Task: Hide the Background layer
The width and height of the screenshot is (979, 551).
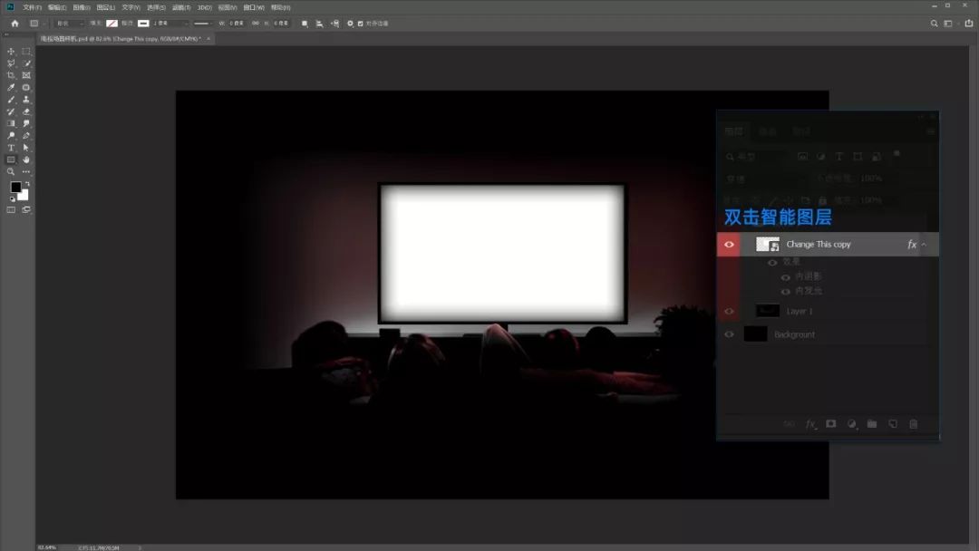Action: 729,333
